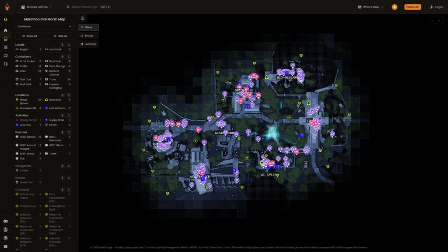Zoom out the map with minus button
Screen dimensions: 448x252
point(432,20)
